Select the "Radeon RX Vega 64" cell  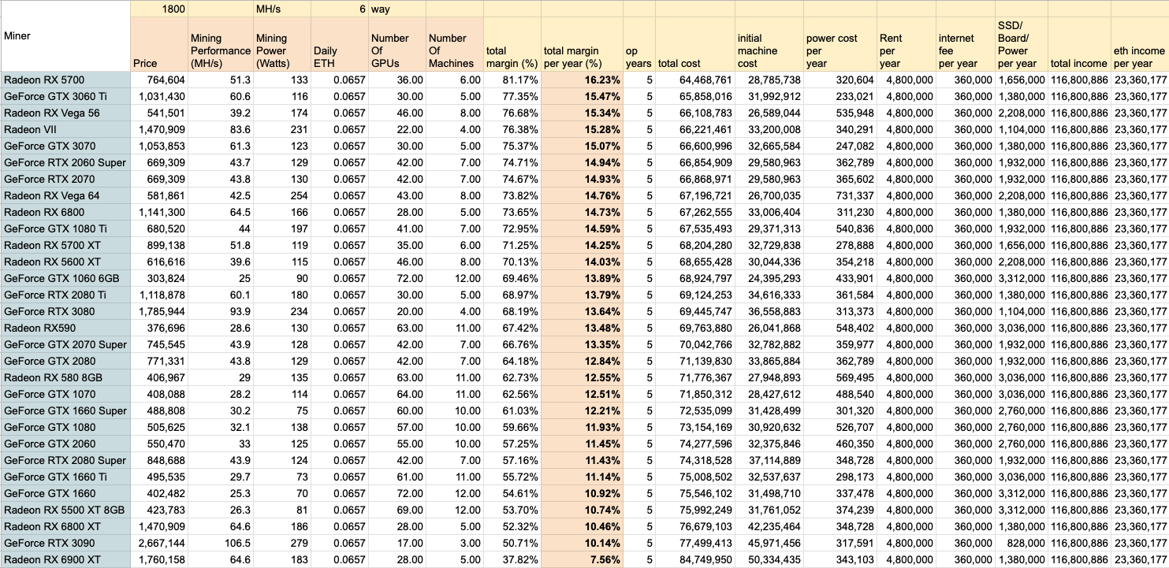click(x=65, y=195)
